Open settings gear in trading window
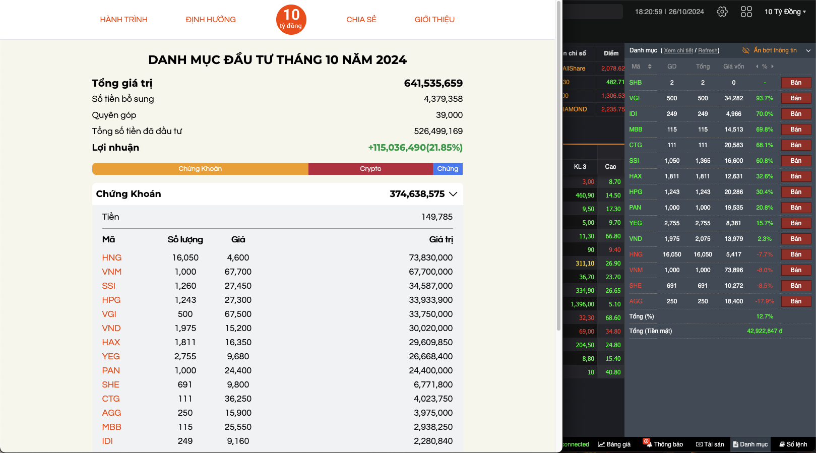The image size is (816, 453). (x=722, y=12)
